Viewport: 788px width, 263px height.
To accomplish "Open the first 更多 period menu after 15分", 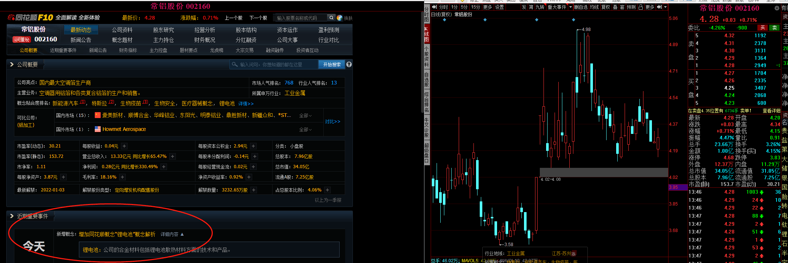I will 487,7.
